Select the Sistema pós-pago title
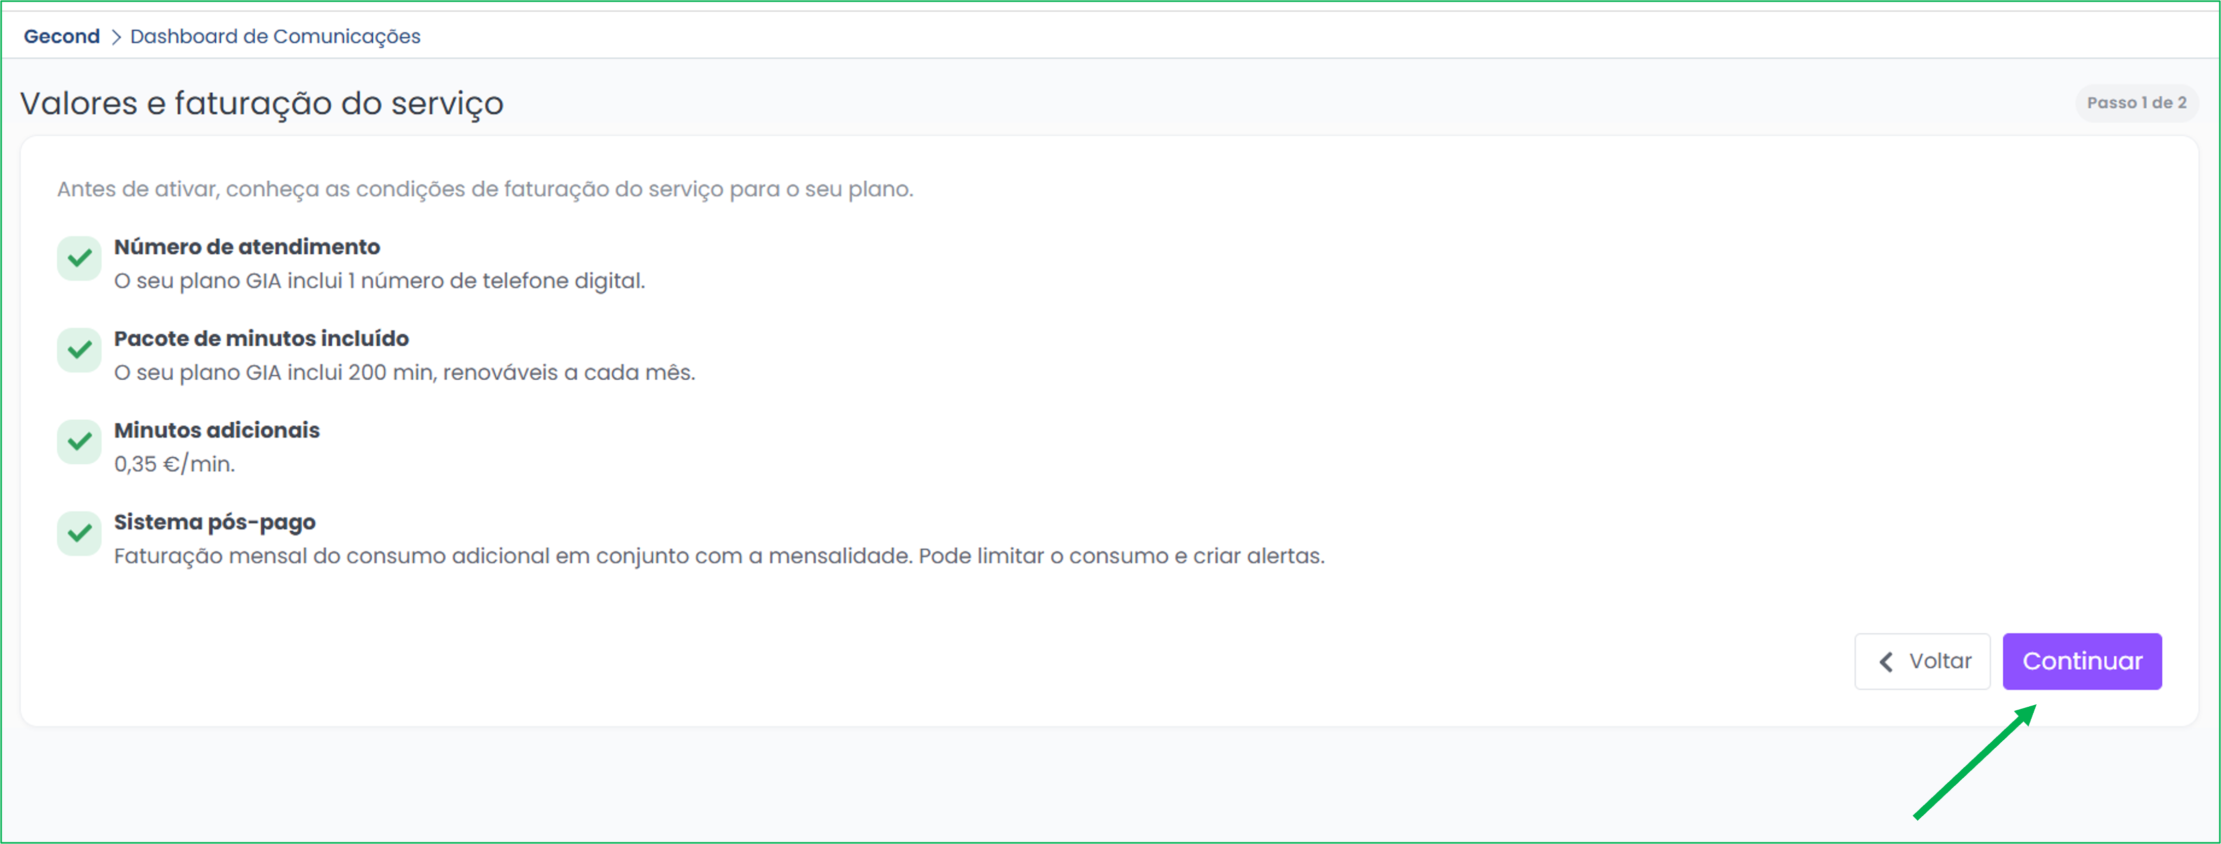 pyautogui.click(x=215, y=523)
